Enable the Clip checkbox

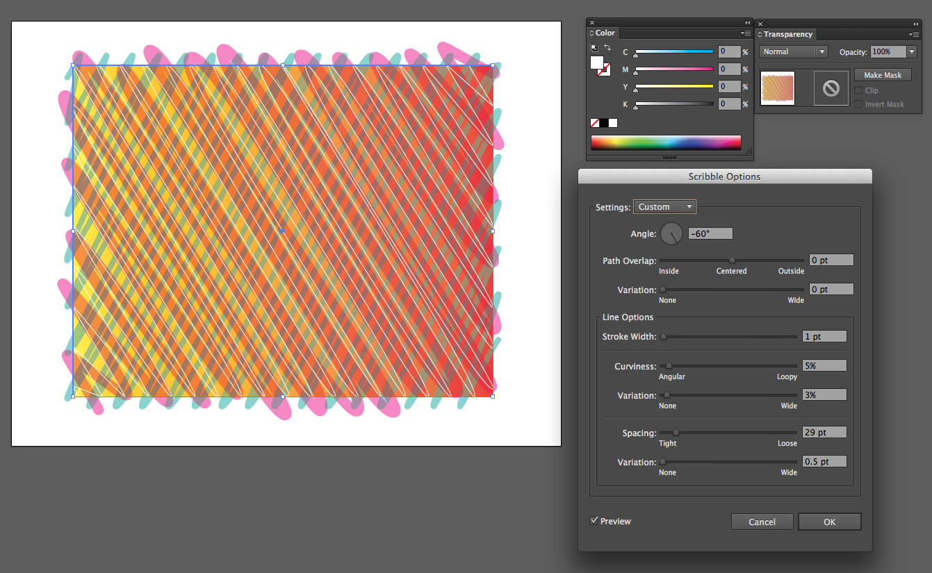click(x=858, y=90)
